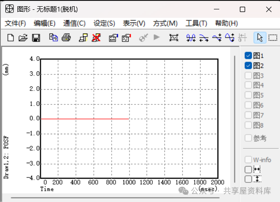The height and width of the screenshot is (202, 280).
Task: Select the arrow pointer tool
Action: (260, 37)
